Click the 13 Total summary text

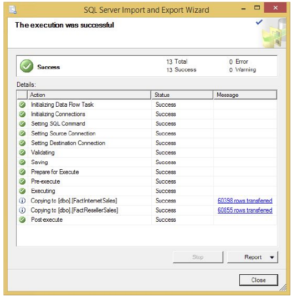tap(177, 61)
